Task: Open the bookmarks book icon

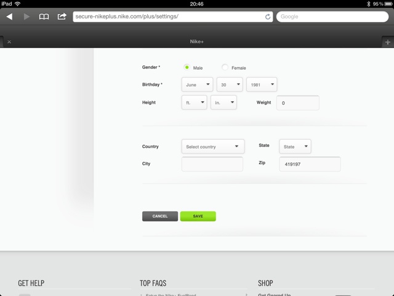Action: [44, 17]
